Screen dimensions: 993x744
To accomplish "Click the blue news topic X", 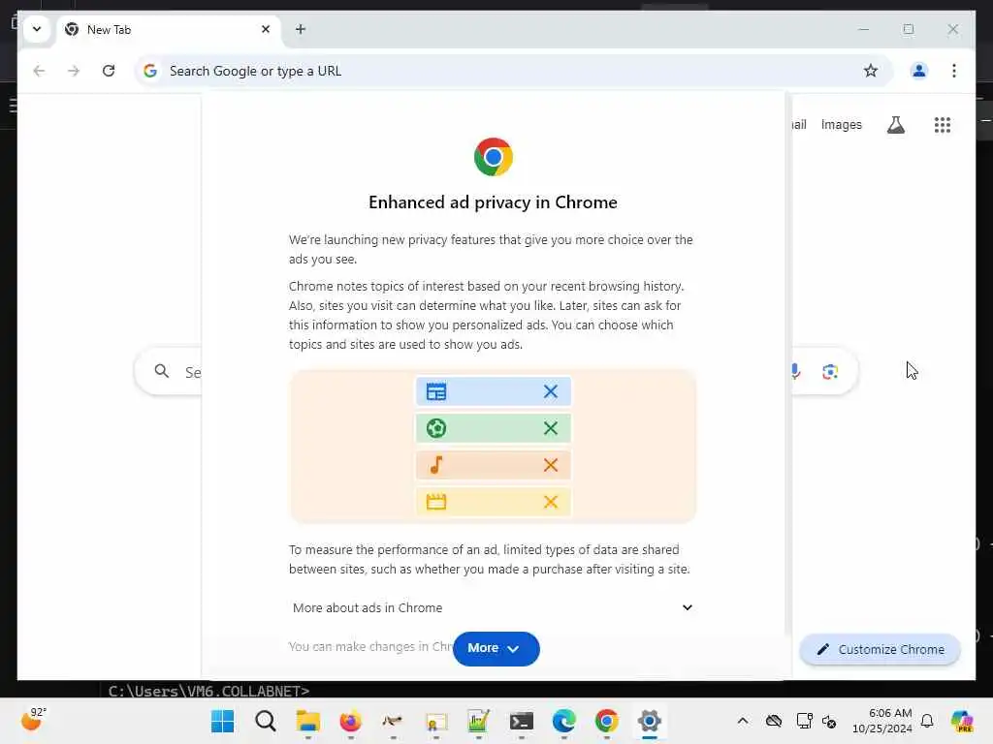I will point(551,391).
